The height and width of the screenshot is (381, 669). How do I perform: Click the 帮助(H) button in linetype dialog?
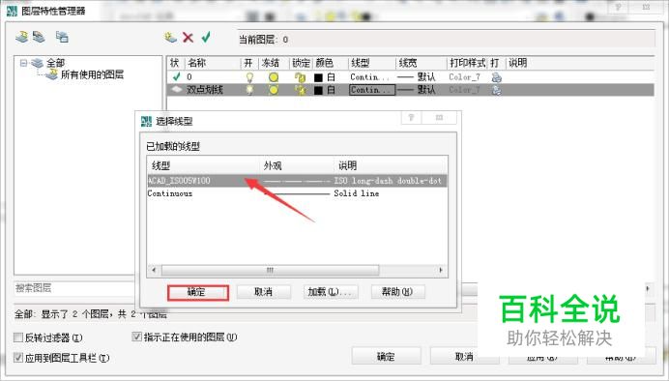point(397,292)
